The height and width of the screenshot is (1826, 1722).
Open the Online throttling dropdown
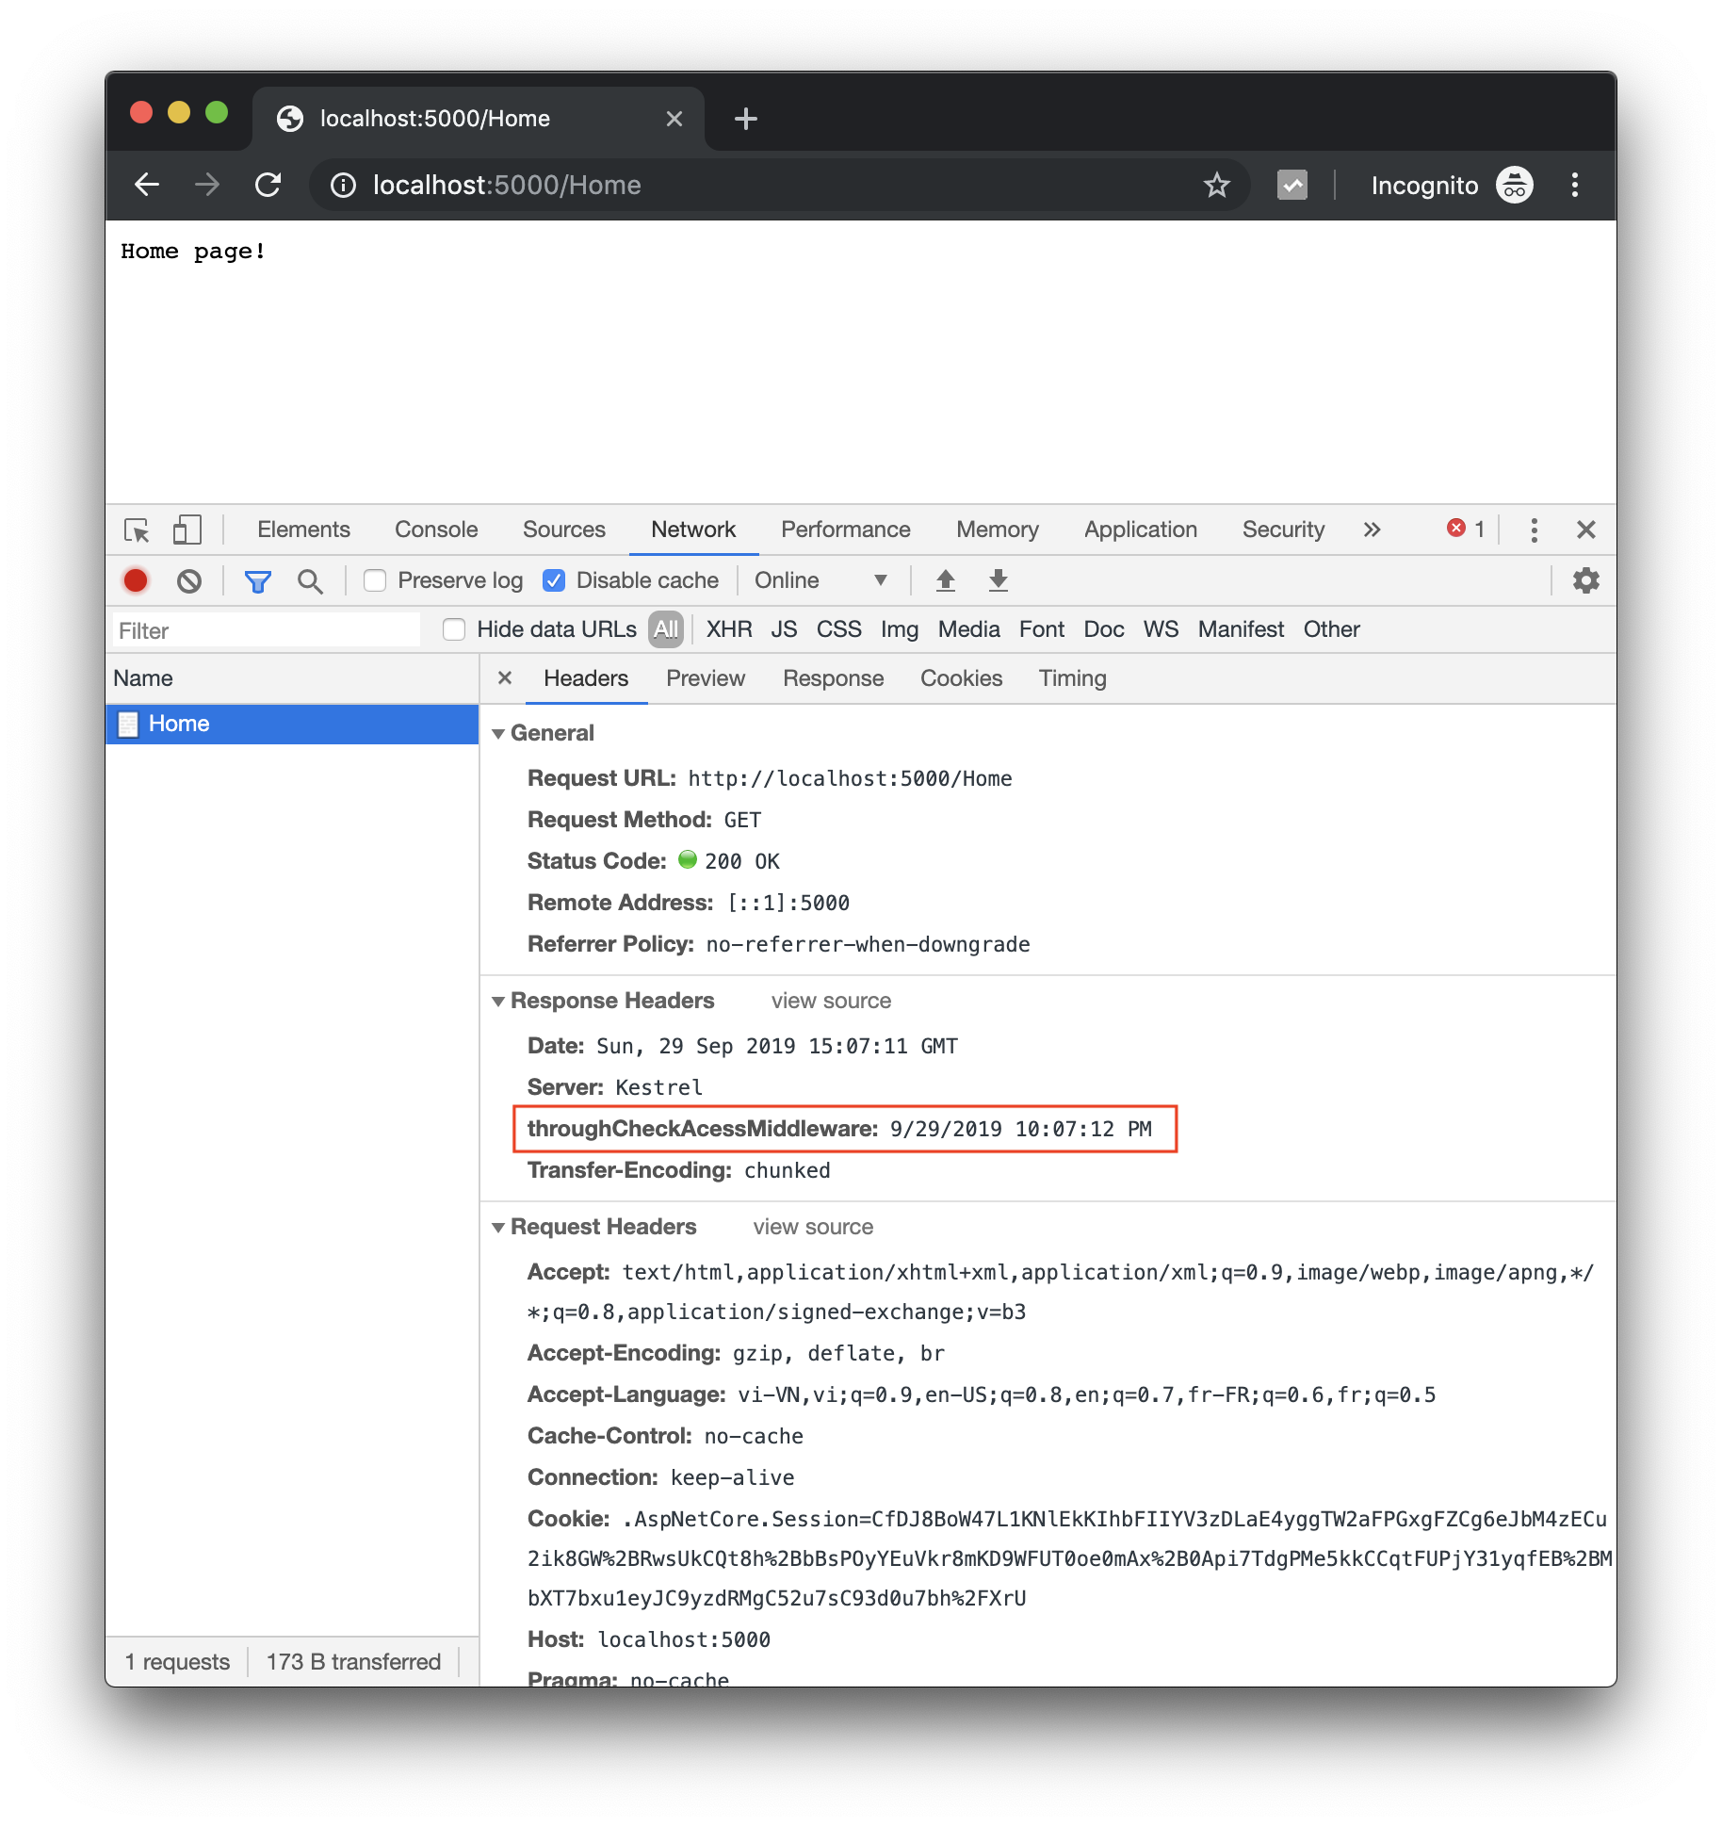tap(820, 580)
